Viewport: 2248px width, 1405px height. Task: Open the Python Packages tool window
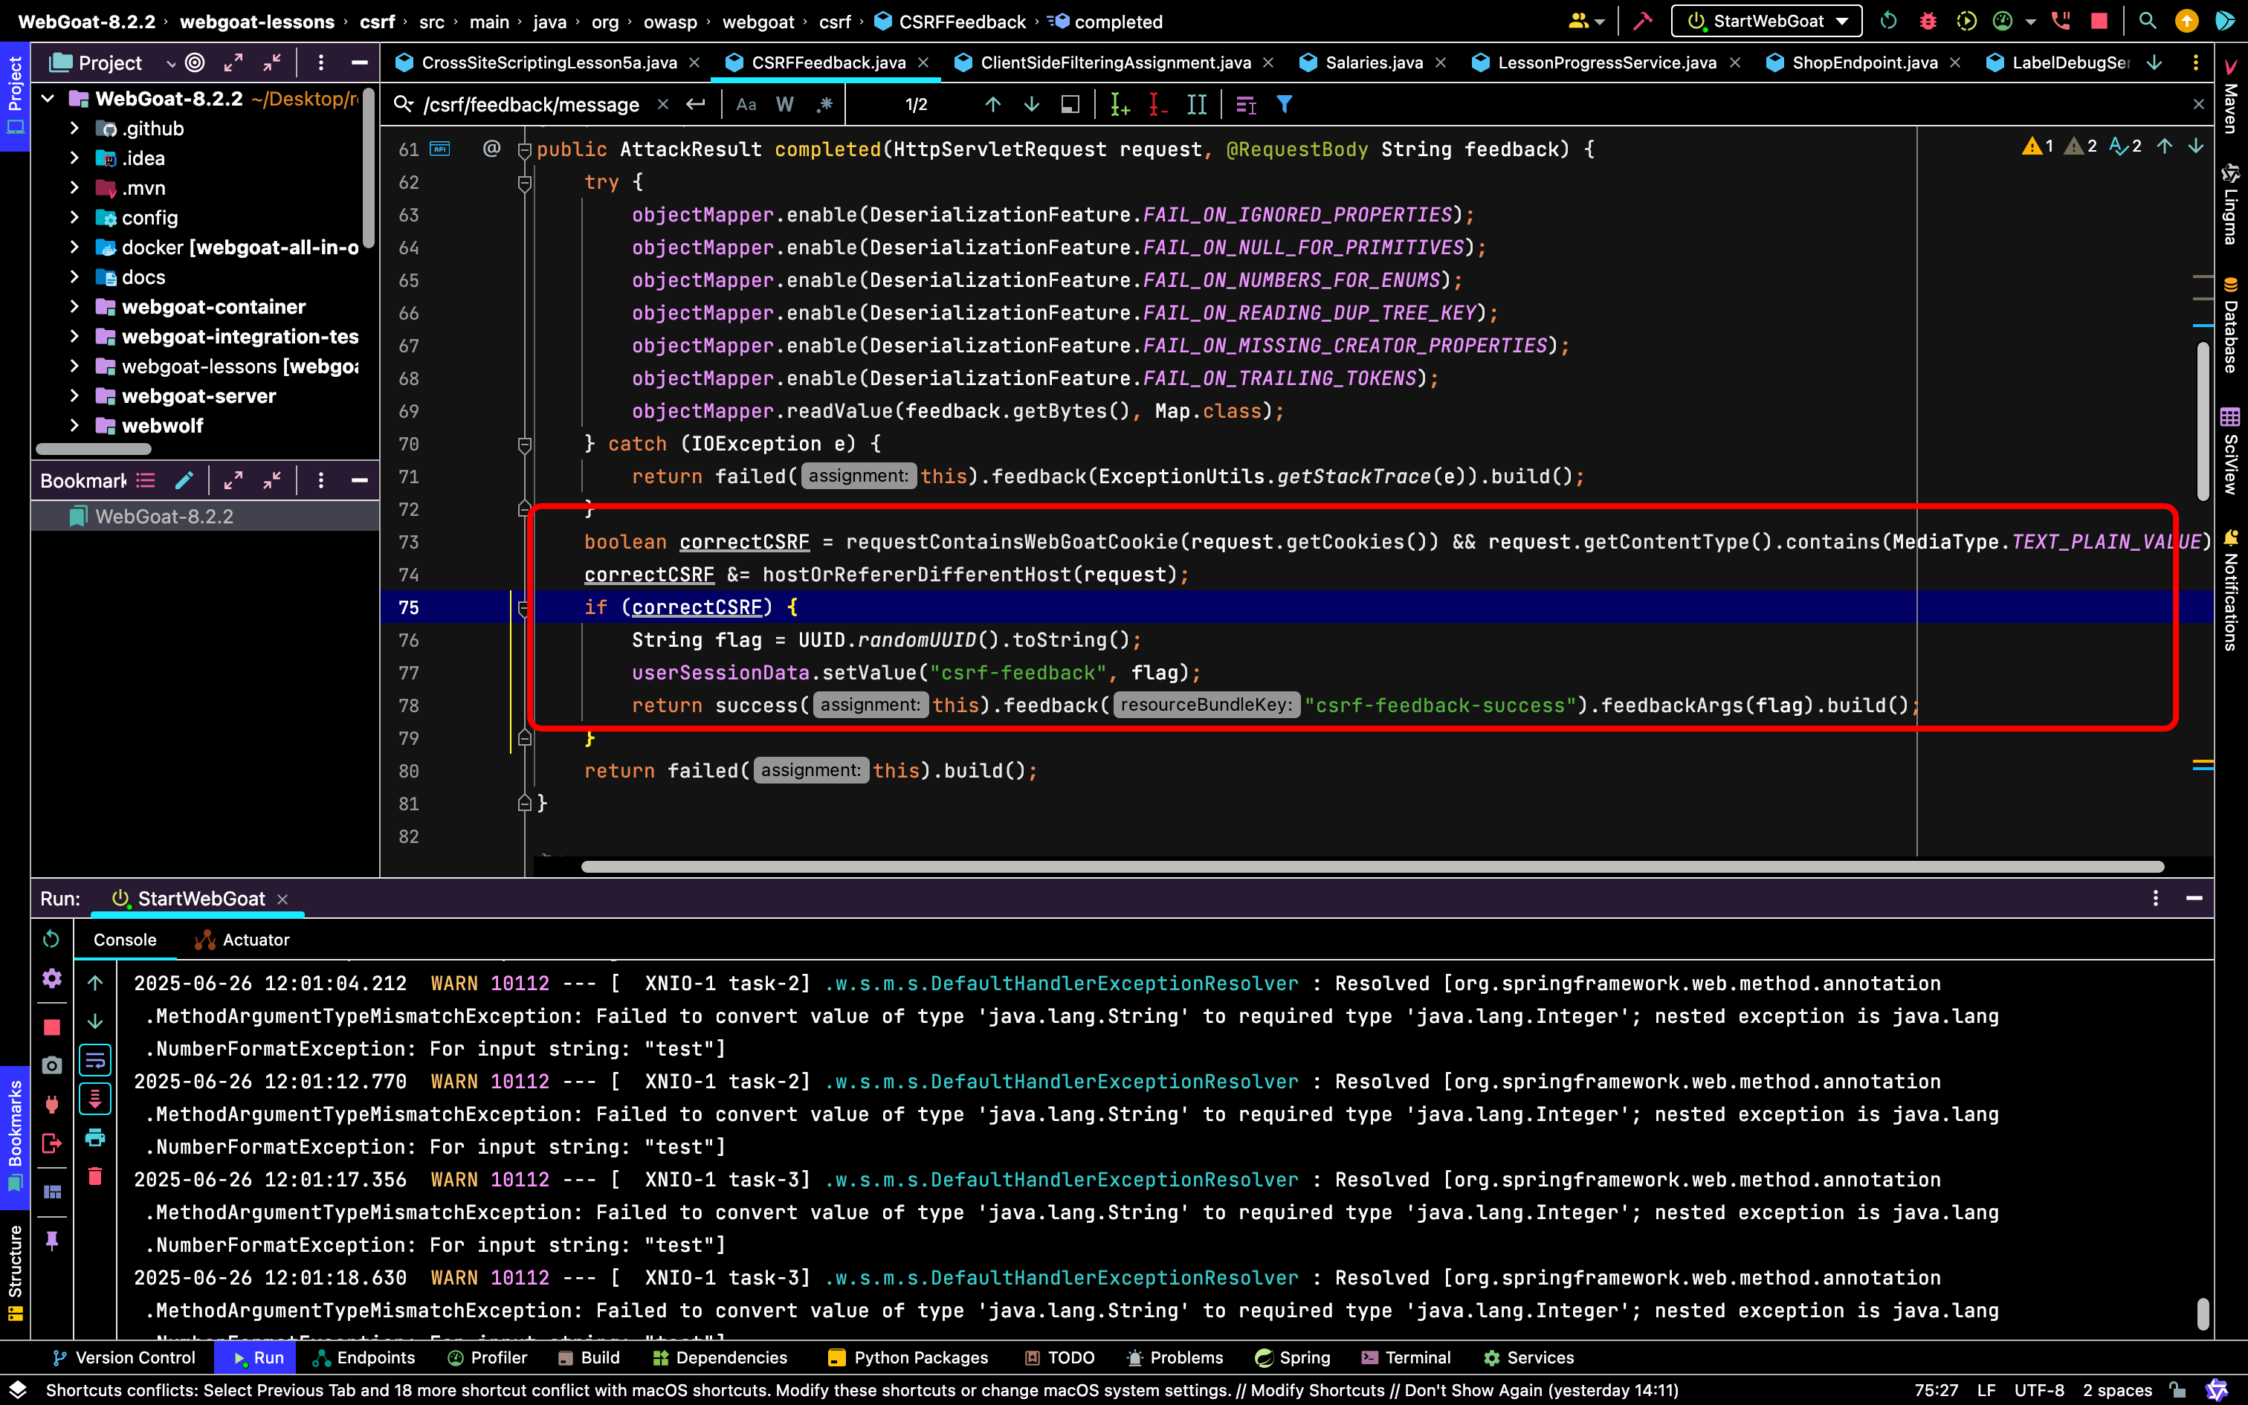(908, 1357)
